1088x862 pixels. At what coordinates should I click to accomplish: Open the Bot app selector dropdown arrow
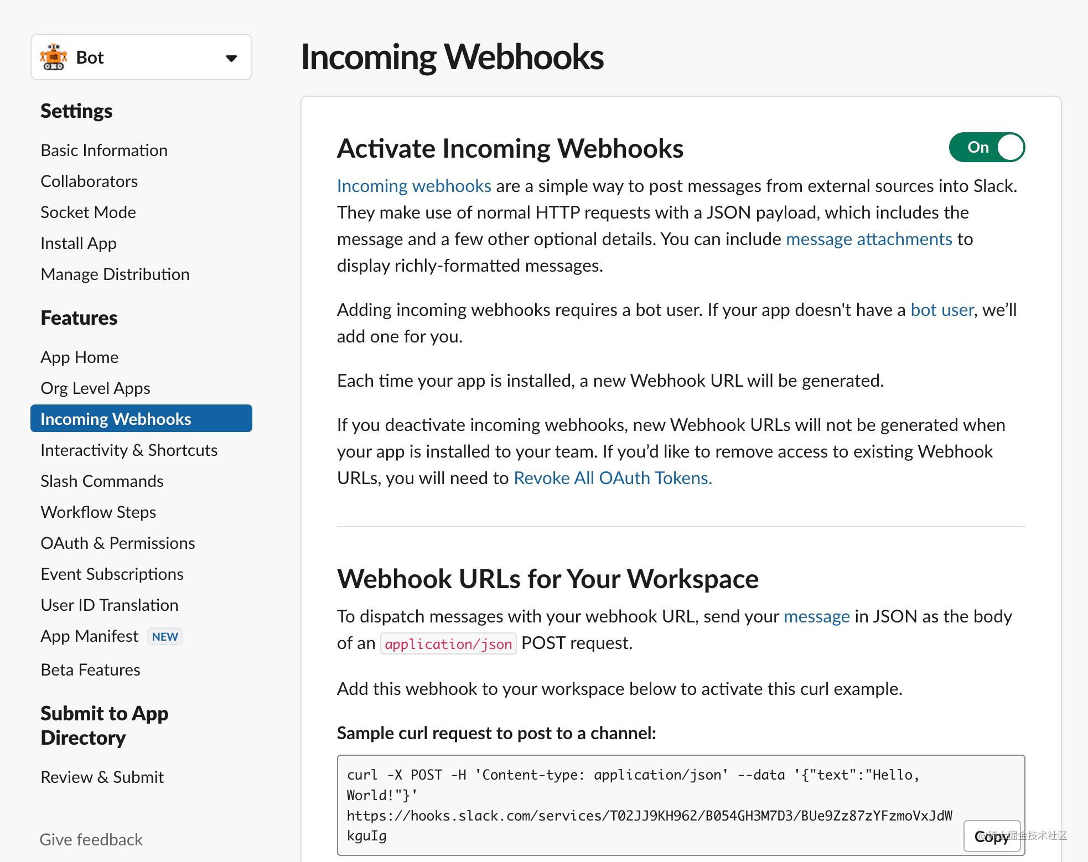(x=231, y=58)
